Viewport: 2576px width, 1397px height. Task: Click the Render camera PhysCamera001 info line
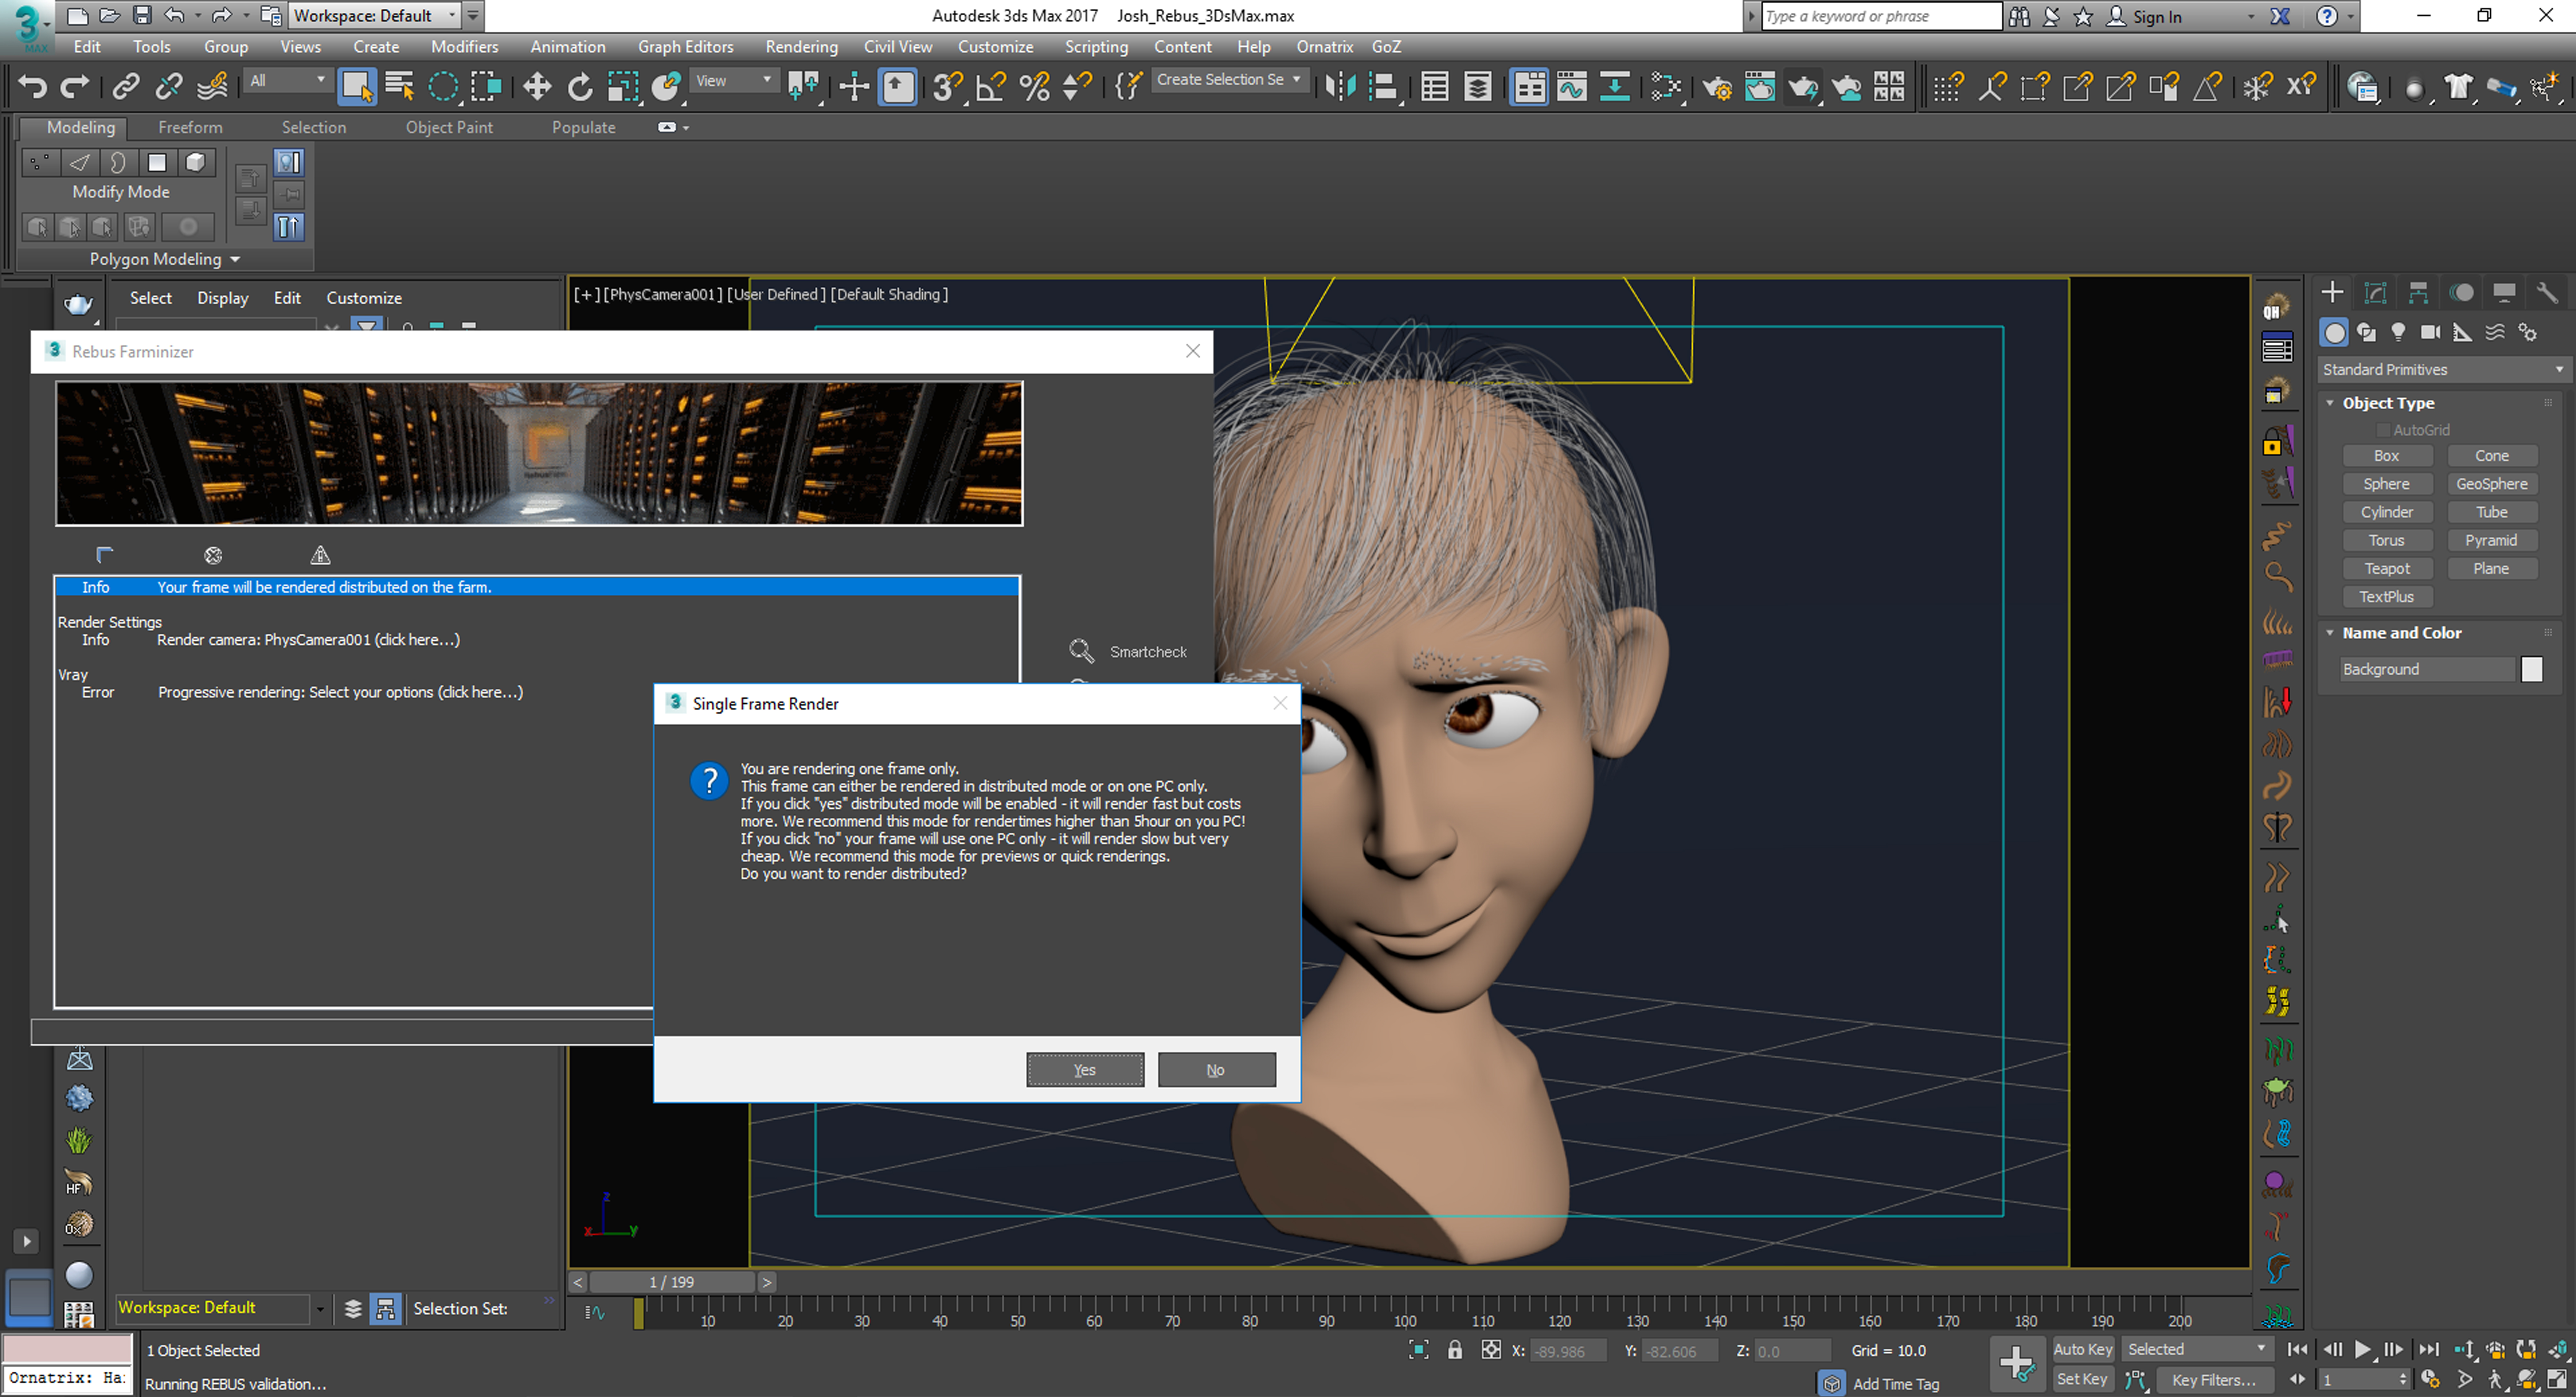click(308, 640)
